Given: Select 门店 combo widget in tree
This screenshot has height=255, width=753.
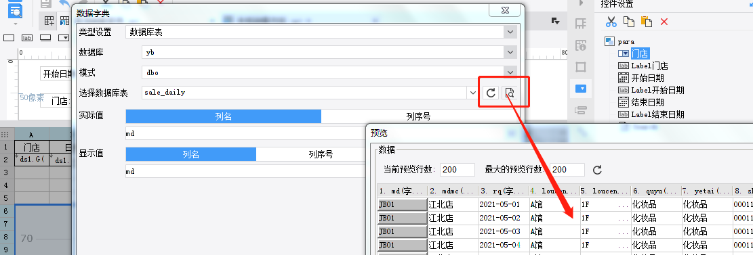Looking at the screenshot, I should (640, 53).
